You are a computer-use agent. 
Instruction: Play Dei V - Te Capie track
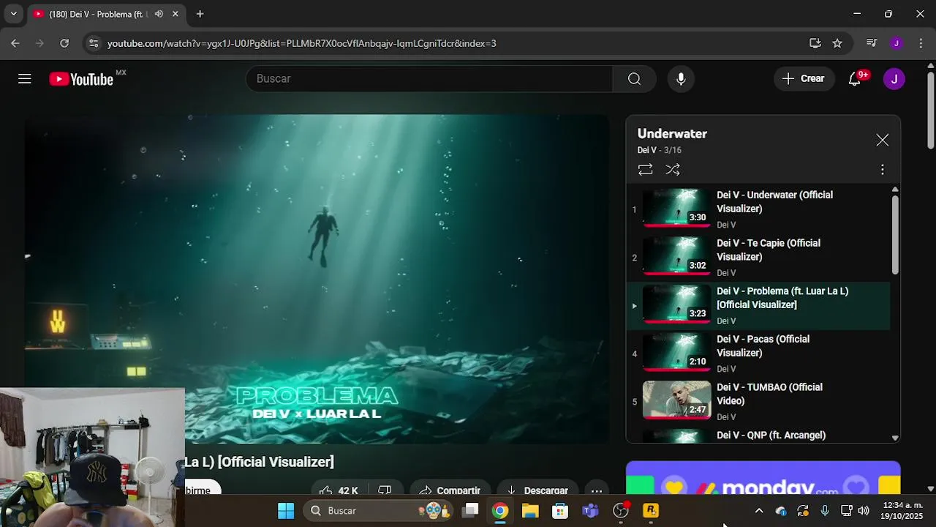point(759,258)
